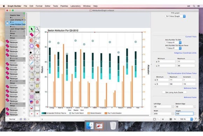Viewport: 203px width, 136px height.
Task: Click the Normal button in bottom bar
Action: click(12, 119)
